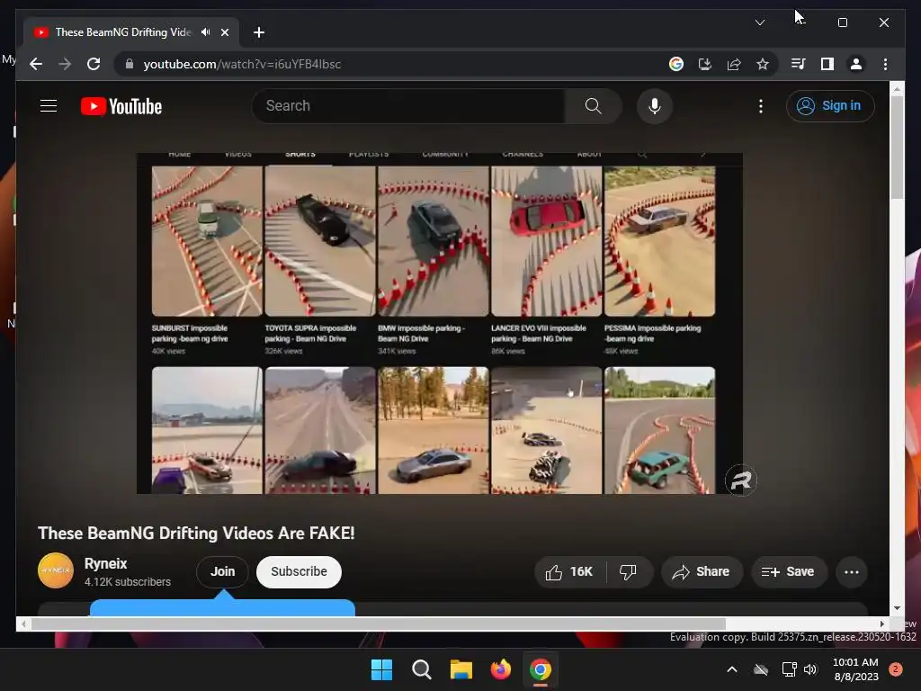Install app via address bar download icon
Screen dimensions: 921x691
[705, 64]
